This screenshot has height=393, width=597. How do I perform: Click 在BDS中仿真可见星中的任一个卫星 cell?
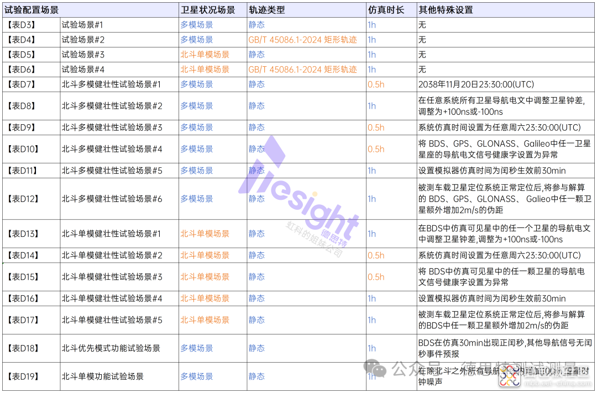(505, 233)
